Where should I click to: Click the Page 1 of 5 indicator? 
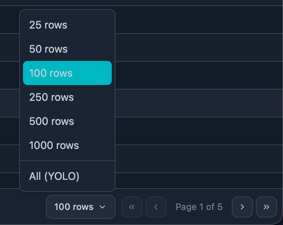coord(199,207)
